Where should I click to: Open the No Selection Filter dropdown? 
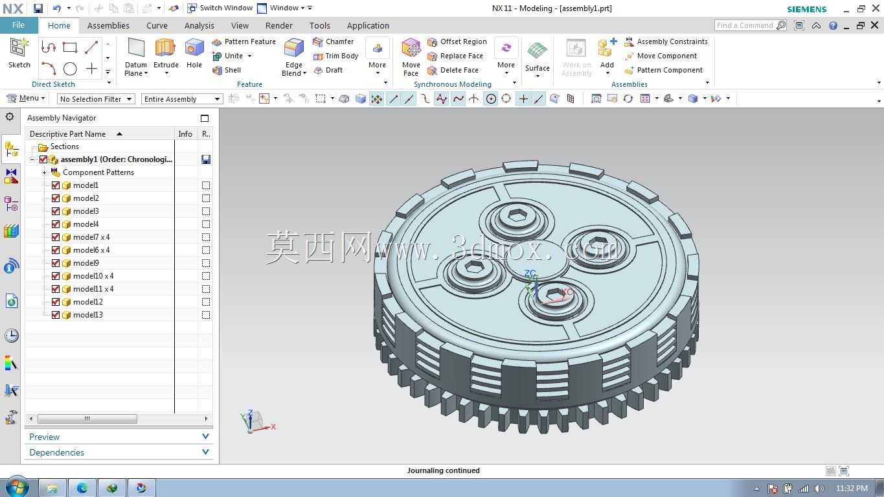click(x=95, y=99)
